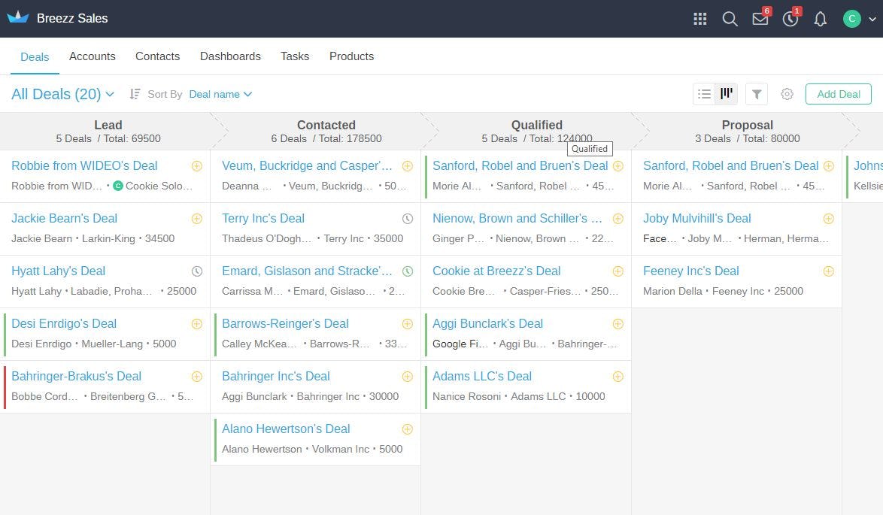Click the activities clock icon with 1 notification

tap(790, 18)
